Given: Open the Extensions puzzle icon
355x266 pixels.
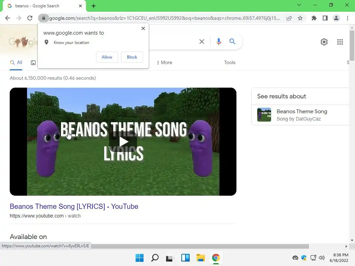Looking at the screenshot, I should 314,18.
